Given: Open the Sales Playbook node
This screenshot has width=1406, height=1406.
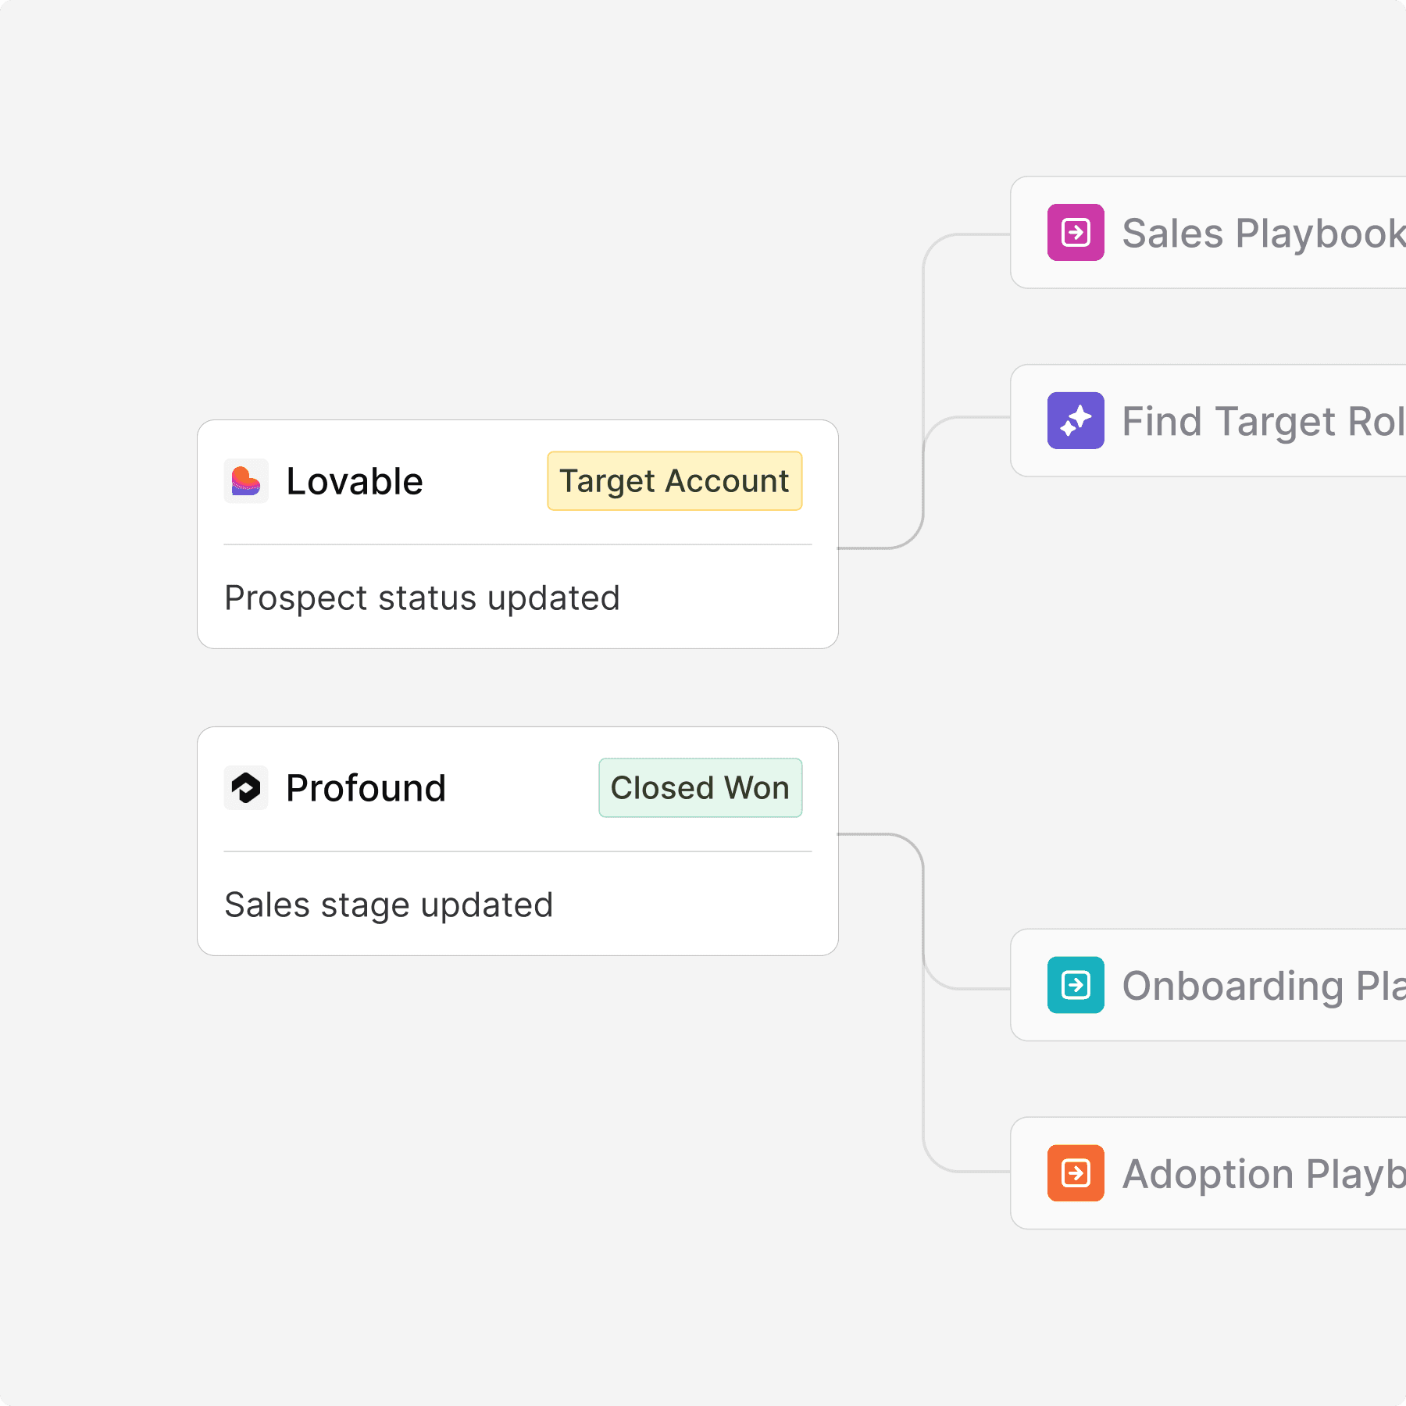Looking at the screenshot, I should tap(1208, 233).
